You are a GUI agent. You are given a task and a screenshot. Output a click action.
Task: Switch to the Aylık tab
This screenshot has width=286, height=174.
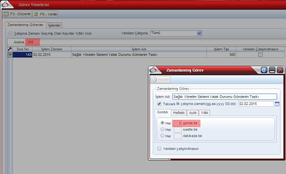[x=193, y=113]
